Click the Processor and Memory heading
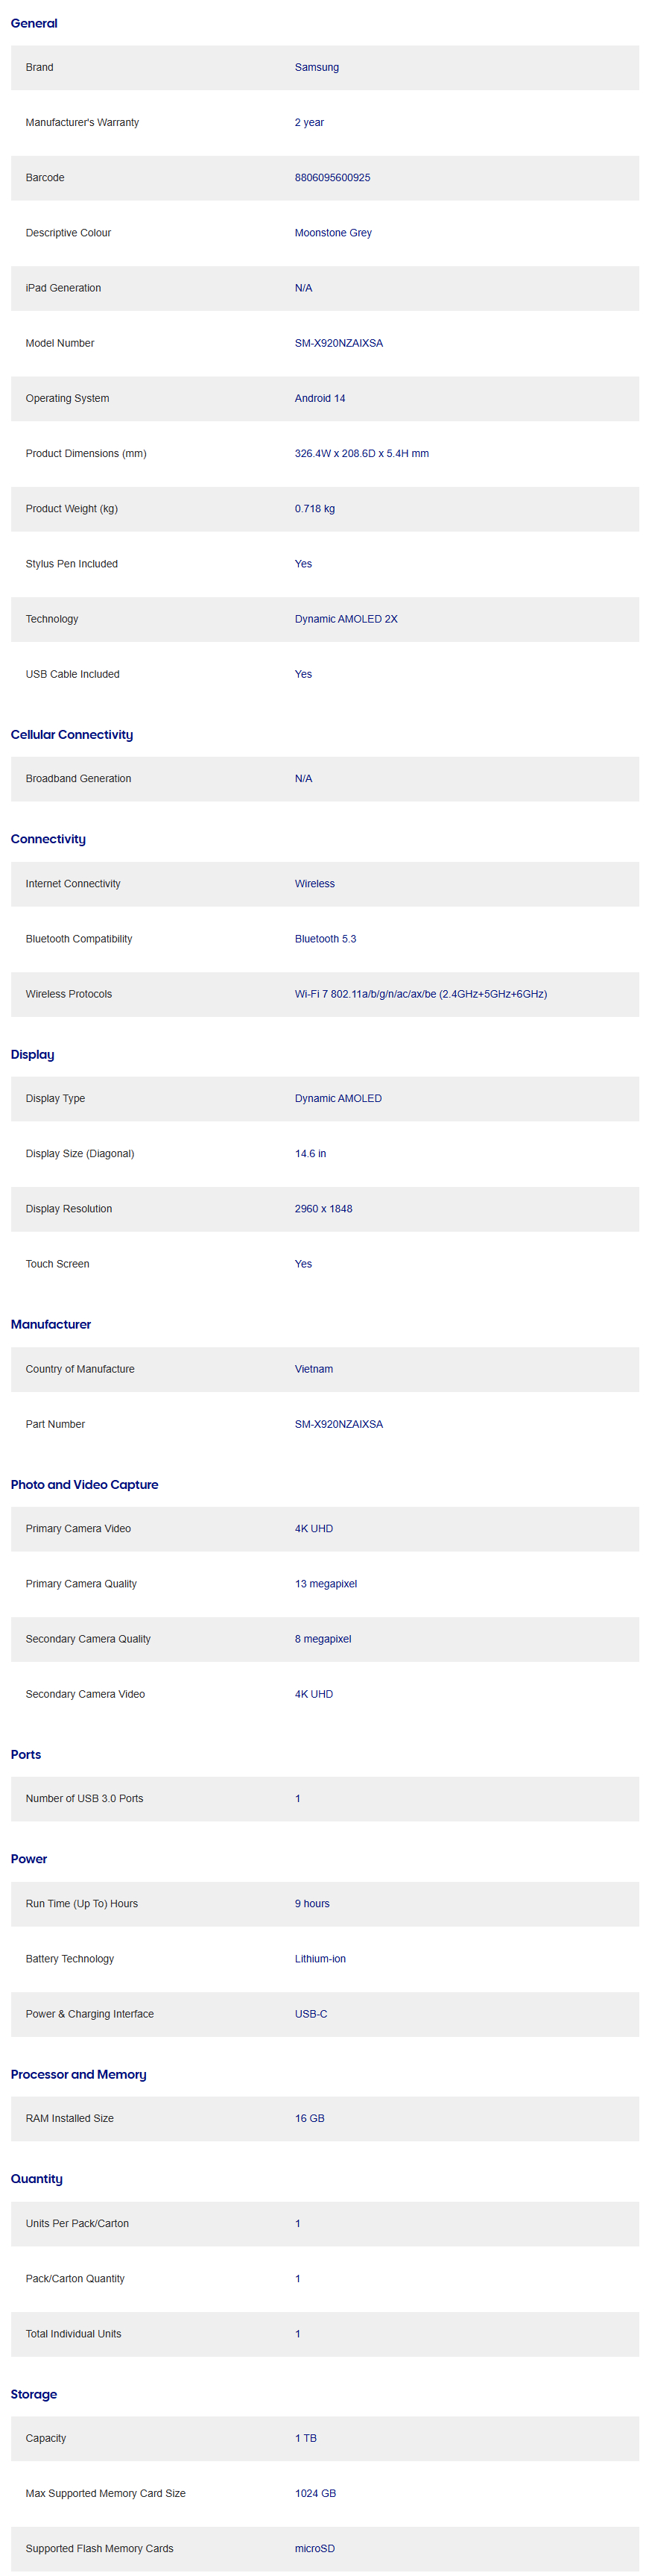The height and width of the screenshot is (2576, 646). [78, 2074]
